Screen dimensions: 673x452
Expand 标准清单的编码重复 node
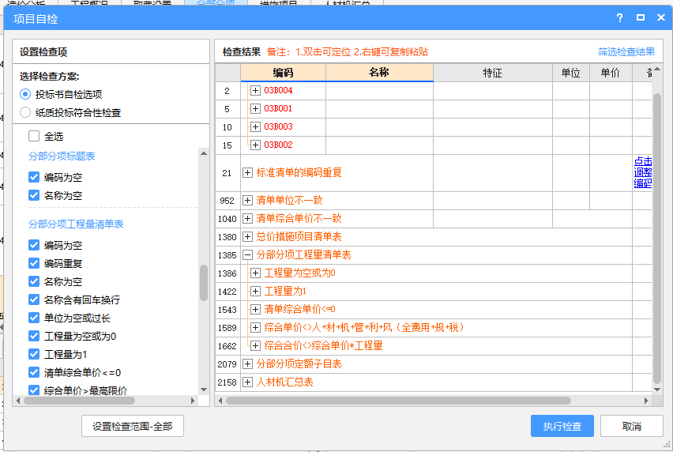pyautogui.click(x=247, y=172)
